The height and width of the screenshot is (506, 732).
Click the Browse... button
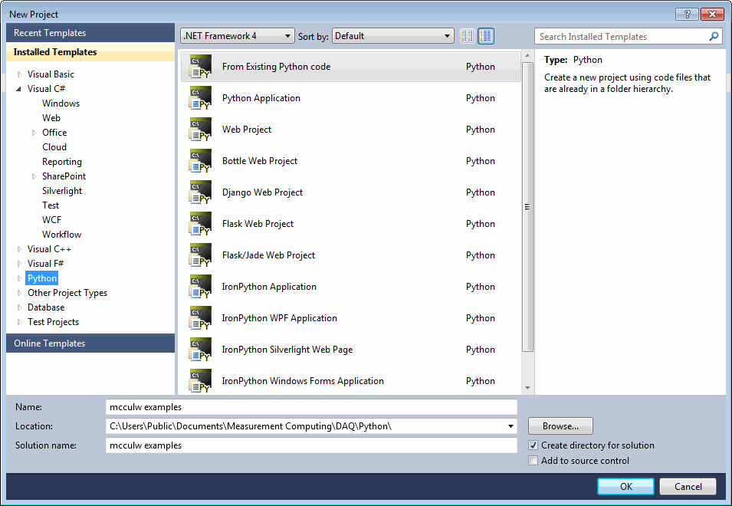tap(560, 426)
